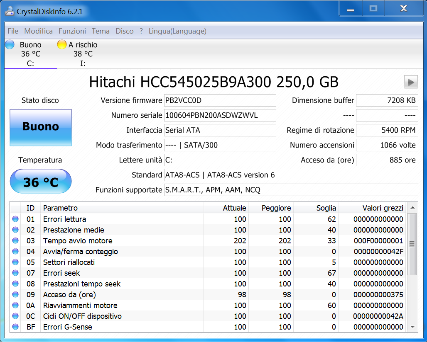427x342 pixels.
Task: Select the Tempo avvio motore row text
Action: pyautogui.click(x=78, y=240)
